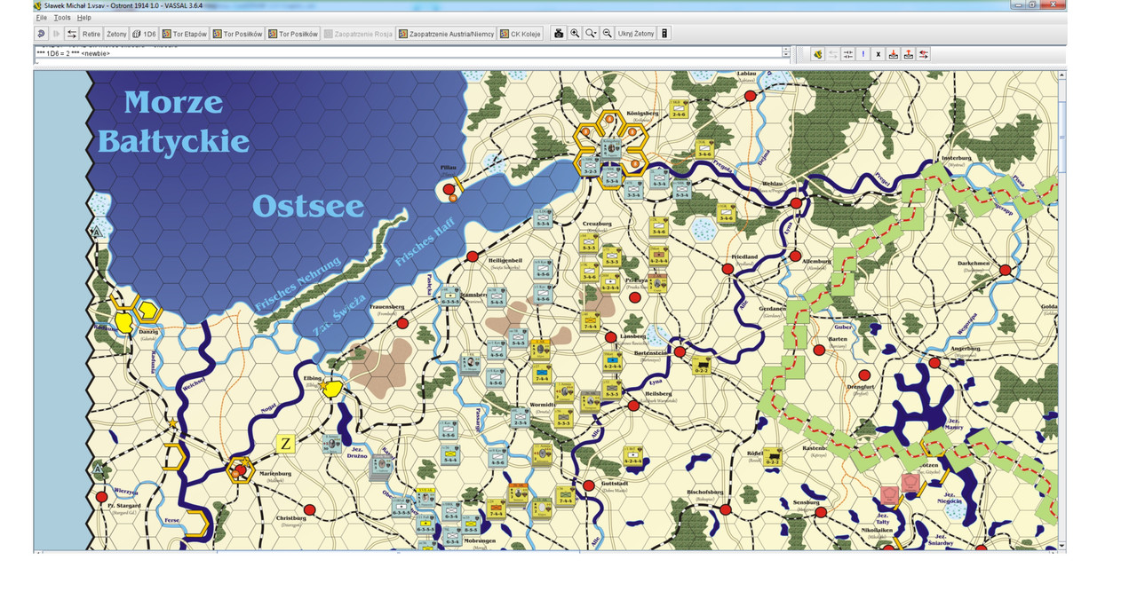The image size is (1137, 615).
Task: Click the red city dot at Guttstadt
Action: point(588,485)
